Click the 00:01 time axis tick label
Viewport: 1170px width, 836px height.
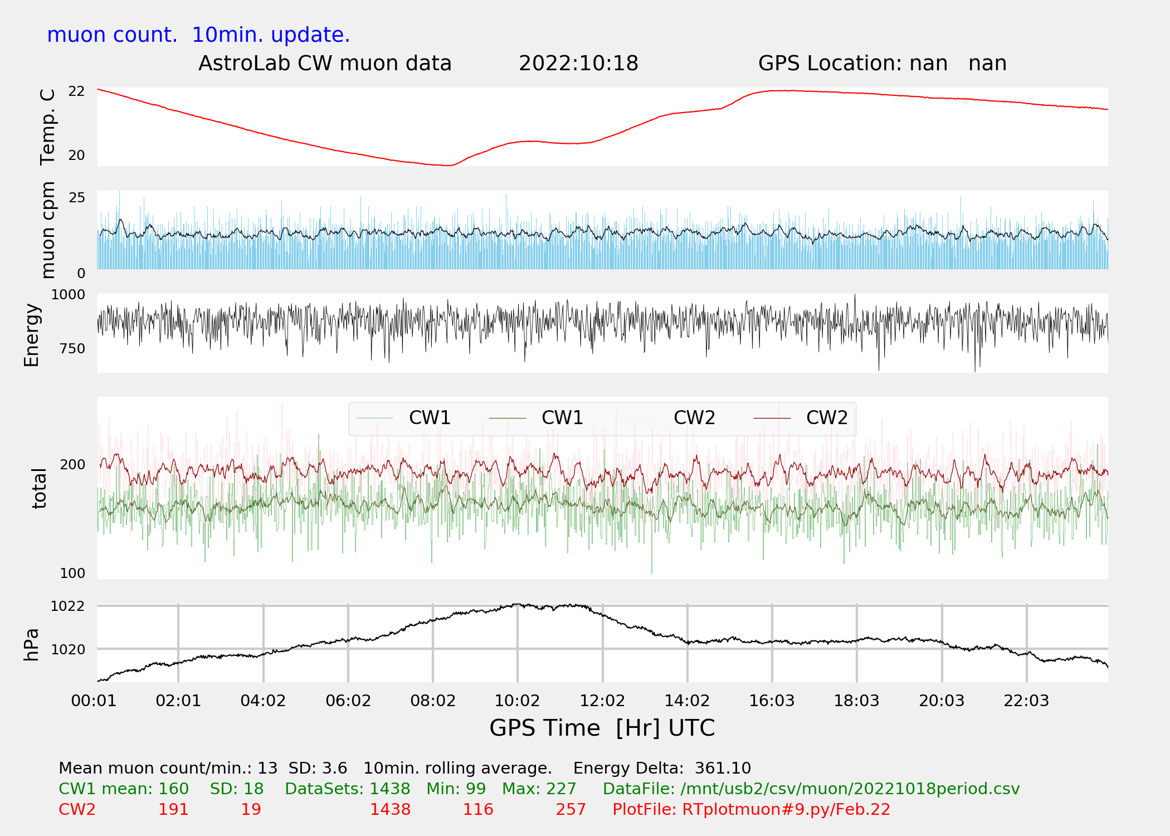pyautogui.click(x=94, y=701)
